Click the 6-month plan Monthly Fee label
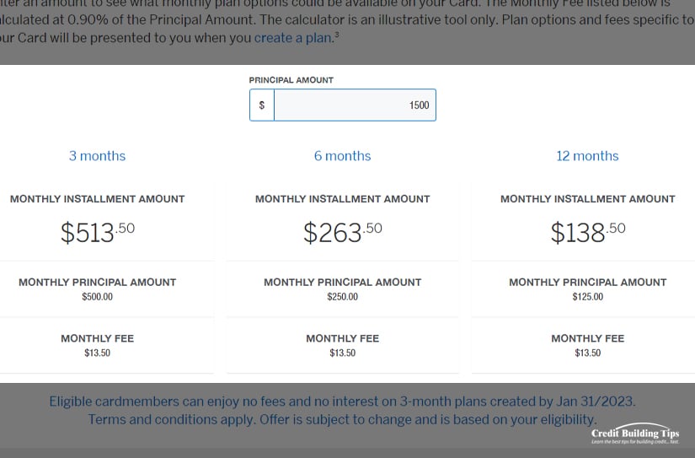The image size is (695, 458). (x=342, y=338)
